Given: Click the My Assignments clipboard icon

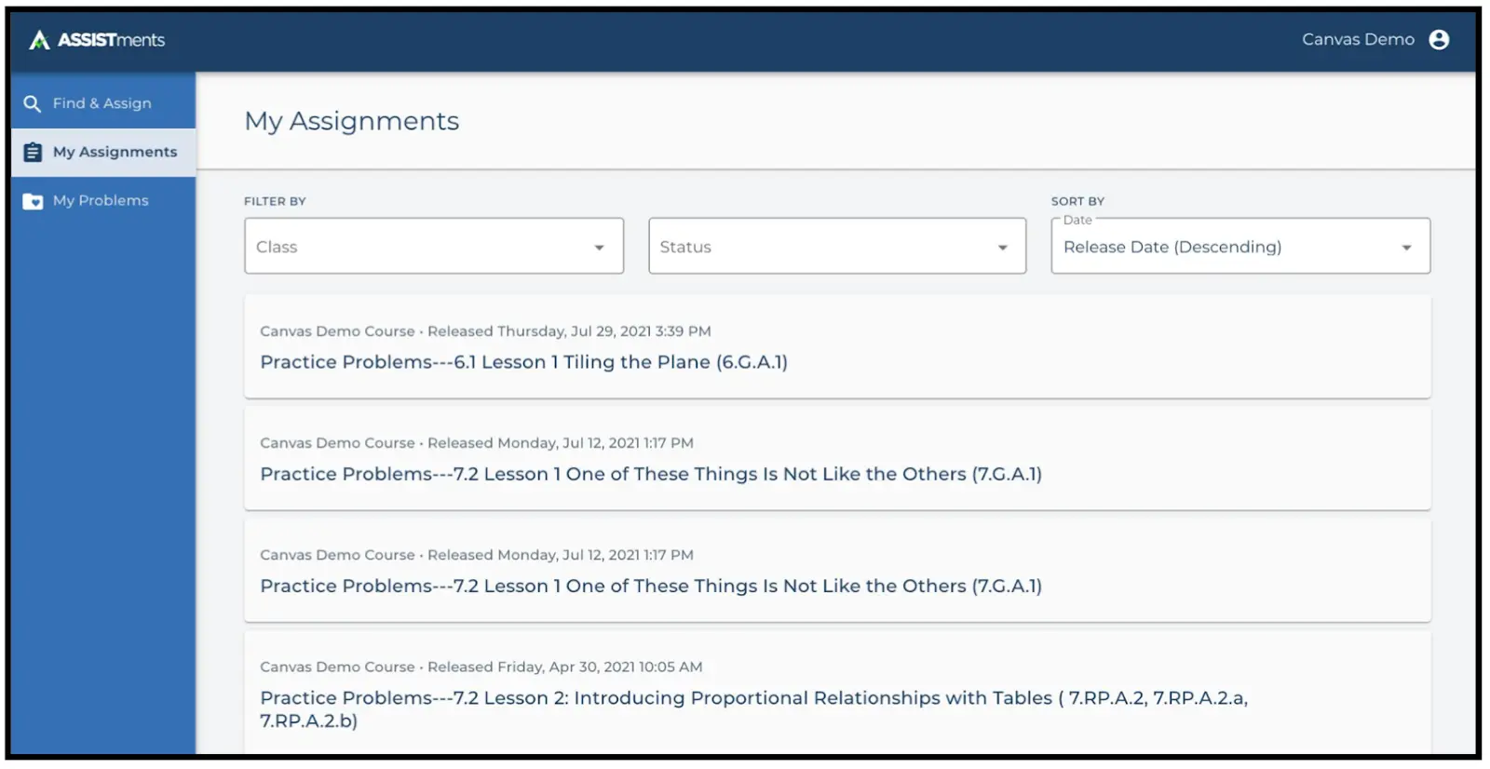Looking at the screenshot, I should [32, 152].
